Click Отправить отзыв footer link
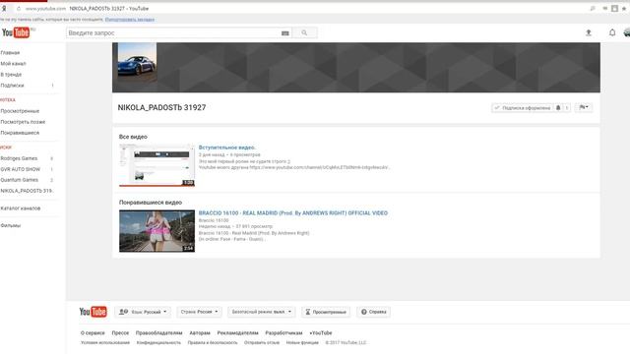This screenshot has height=354, width=630. click(262, 343)
